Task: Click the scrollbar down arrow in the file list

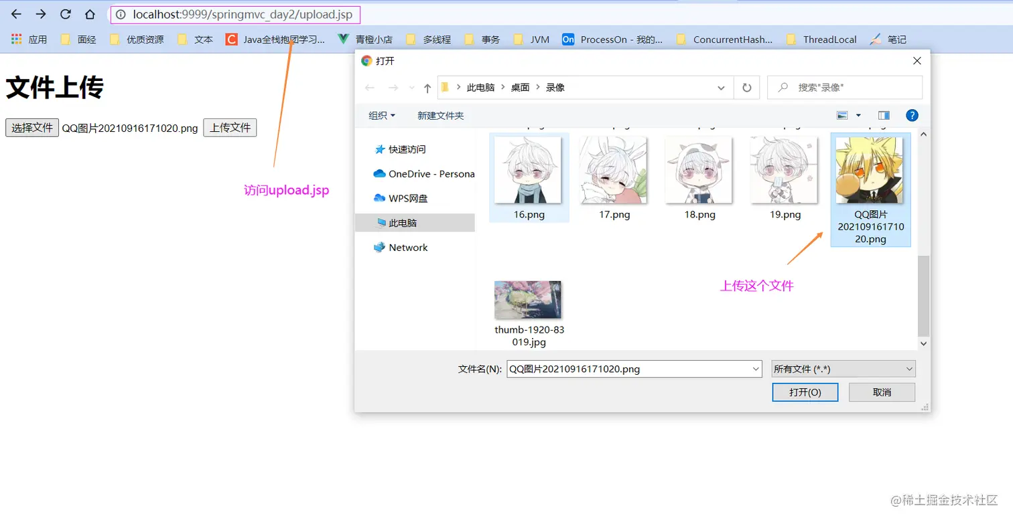Action: click(923, 343)
